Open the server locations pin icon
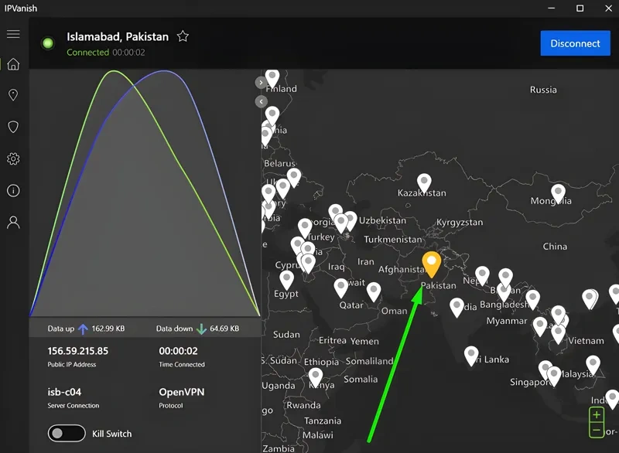Image resolution: width=619 pixels, height=453 pixels. pyautogui.click(x=13, y=94)
